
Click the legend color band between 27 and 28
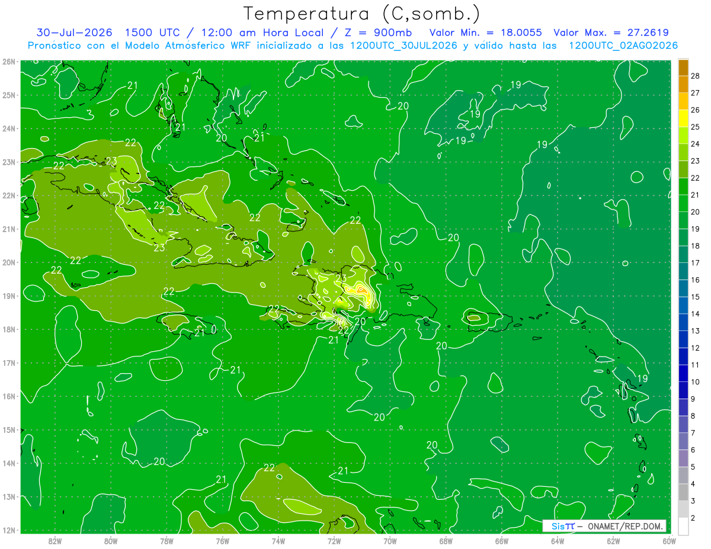click(x=683, y=85)
